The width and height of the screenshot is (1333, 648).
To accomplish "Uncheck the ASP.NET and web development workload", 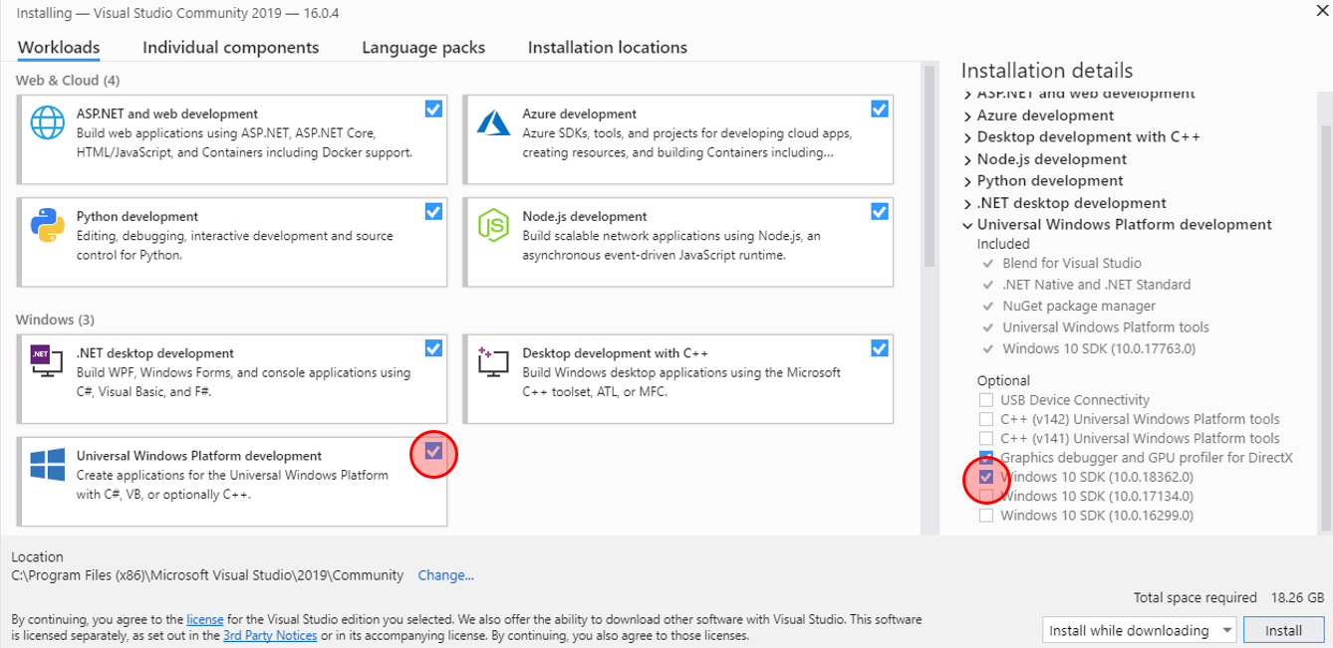I will pyautogui.click(x=433, y=108).
